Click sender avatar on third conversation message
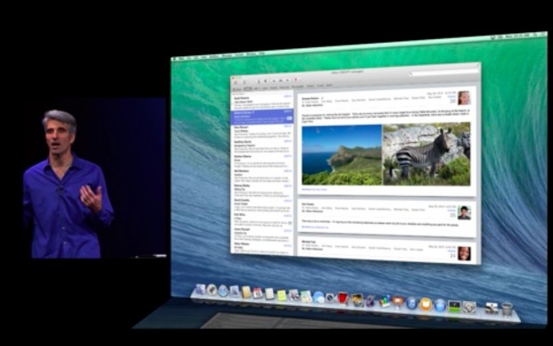The image size is (553, 346). (x=464, y=253)
